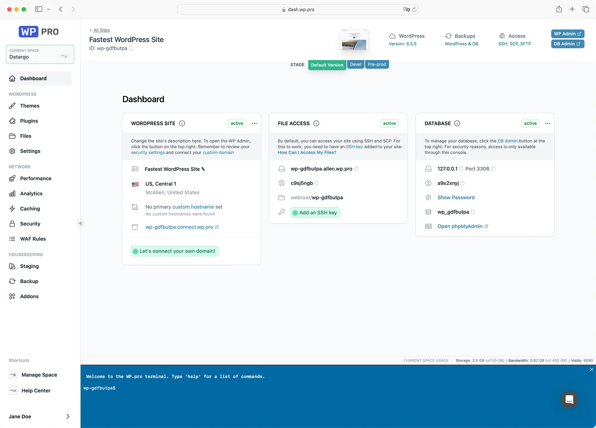Close the WP.pro terminal panel
This screenshot has height=428, width=596.
click(592, 369)
